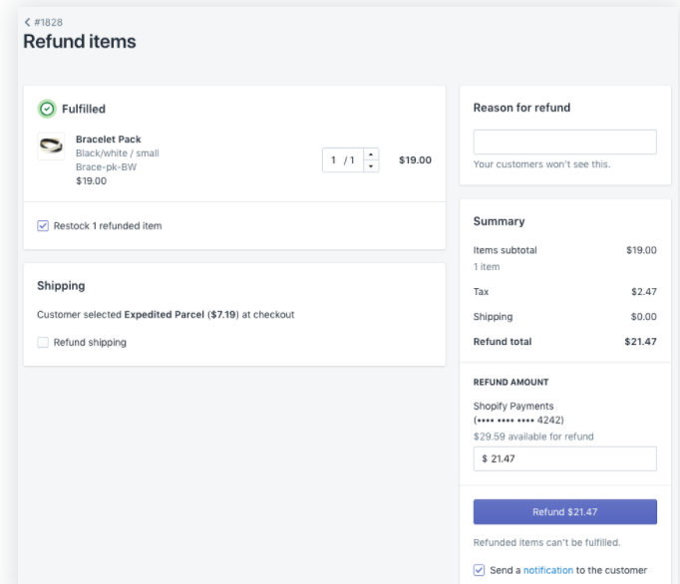Go back to order #1828

(x=48, y=22)
